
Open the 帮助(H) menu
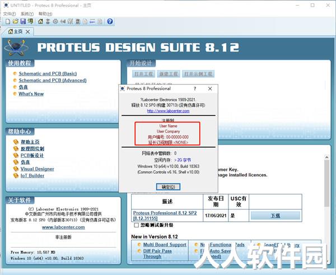[x=45, y=13]
